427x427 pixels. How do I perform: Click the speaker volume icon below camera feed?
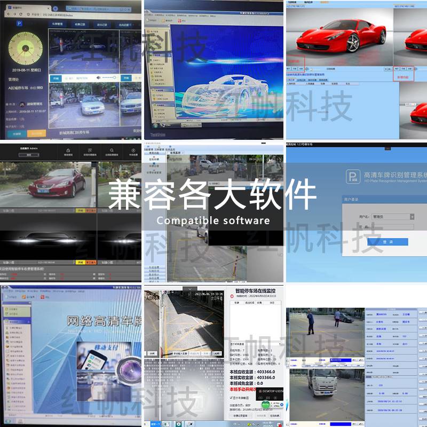[x=98, y=78]
